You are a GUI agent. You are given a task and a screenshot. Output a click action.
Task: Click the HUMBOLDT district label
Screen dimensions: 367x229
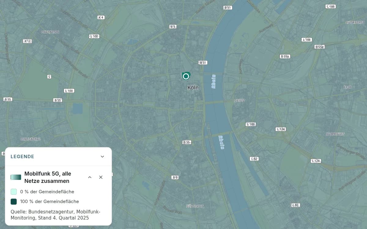click(335, 134)
